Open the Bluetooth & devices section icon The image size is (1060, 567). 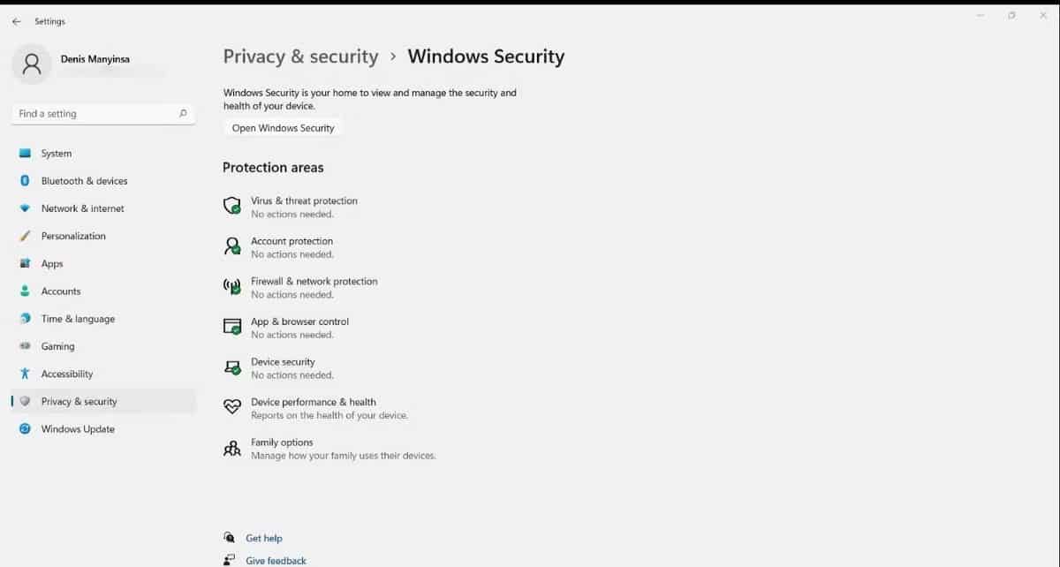25,180
